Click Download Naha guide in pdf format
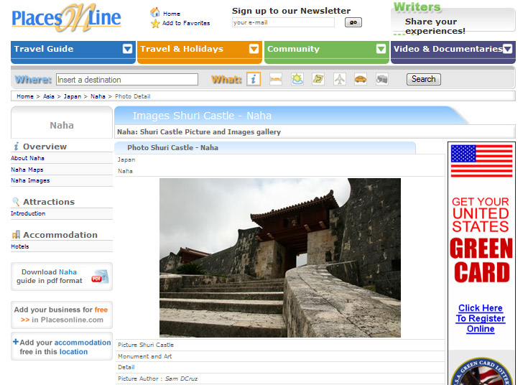Screen dimensions: 528x385 pos(62,277)
